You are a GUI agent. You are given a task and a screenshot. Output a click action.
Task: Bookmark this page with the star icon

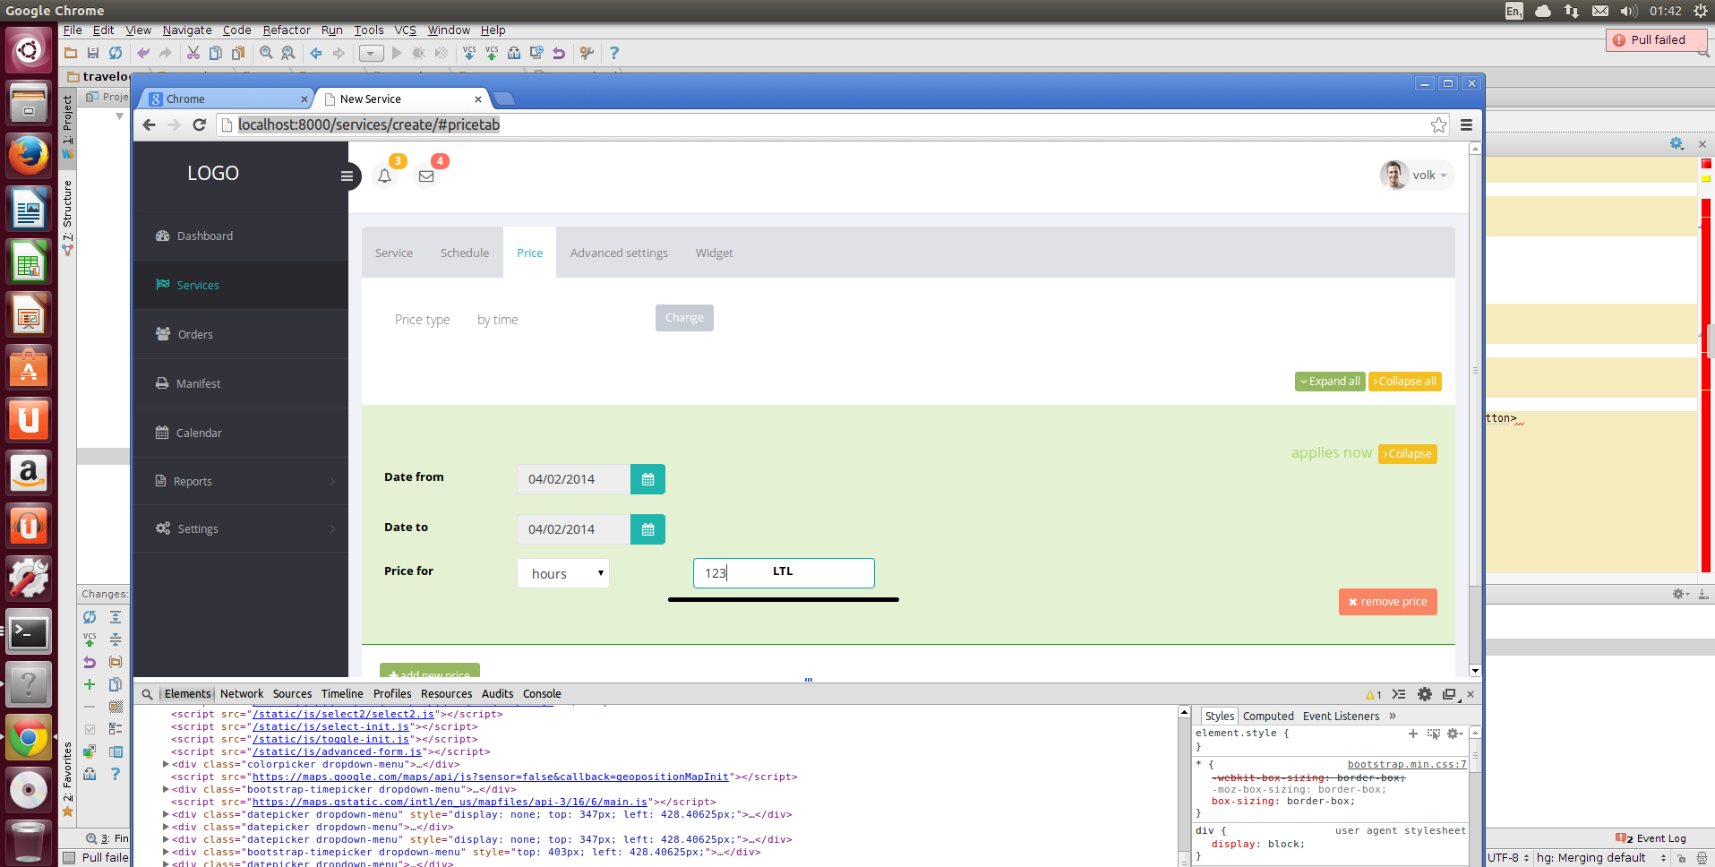[1438, 124]
